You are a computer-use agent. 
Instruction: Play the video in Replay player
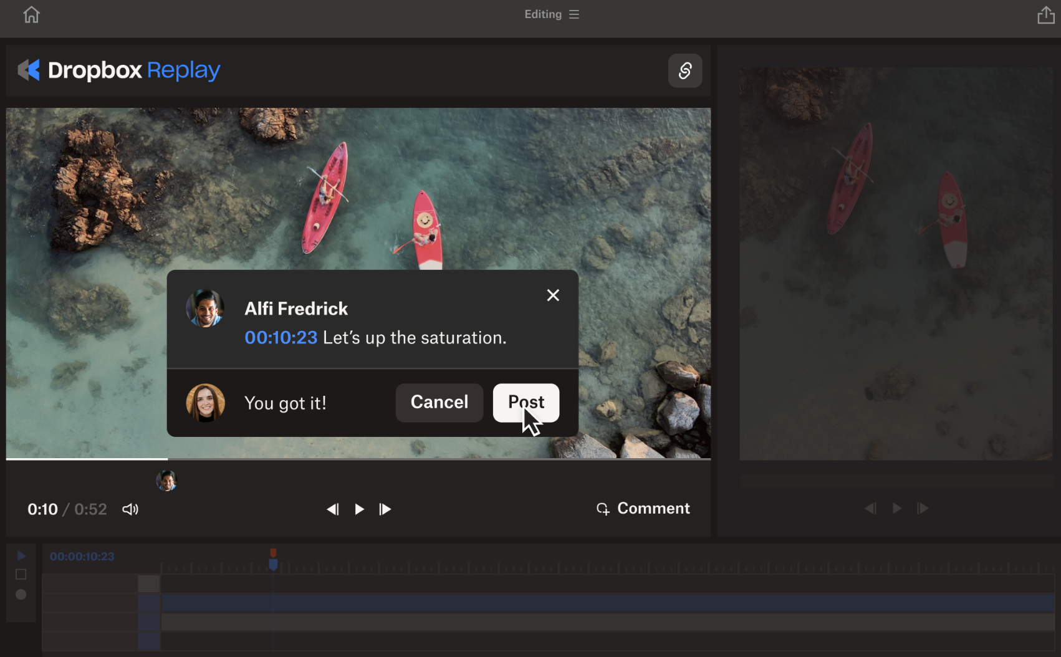(360, 509)
